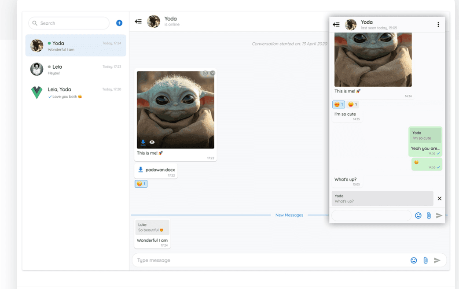This screenshot has height=289, width=459.
Task: Click the New Messages divider link
Action: tap(289, 215)
